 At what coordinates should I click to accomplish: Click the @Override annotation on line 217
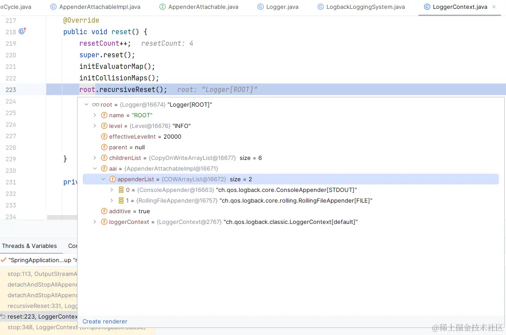81,20
